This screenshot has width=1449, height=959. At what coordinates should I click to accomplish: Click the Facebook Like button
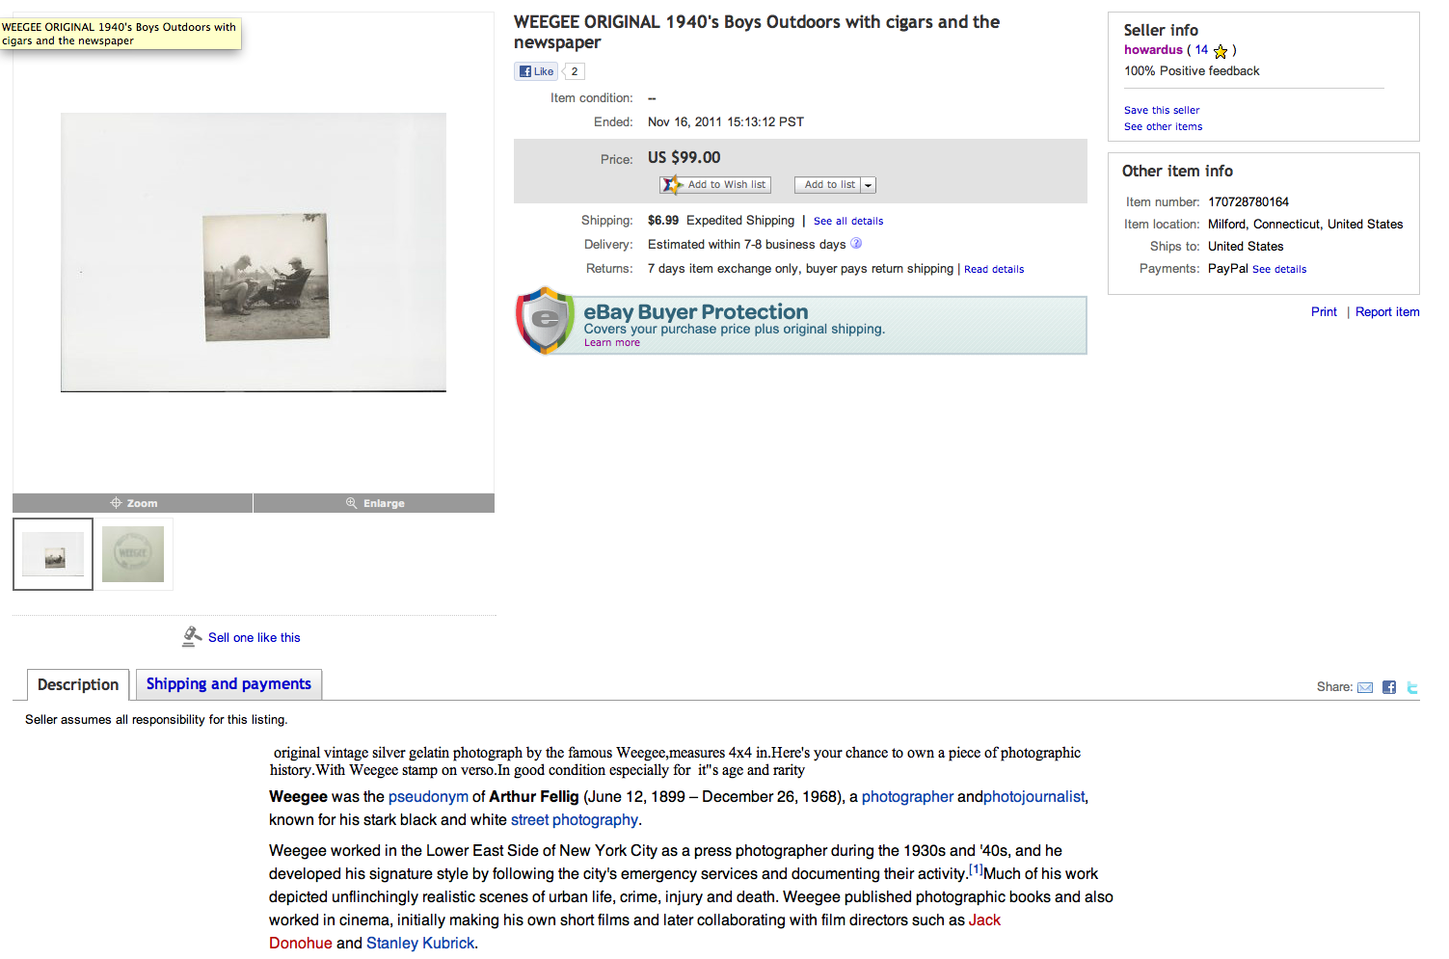536,71
